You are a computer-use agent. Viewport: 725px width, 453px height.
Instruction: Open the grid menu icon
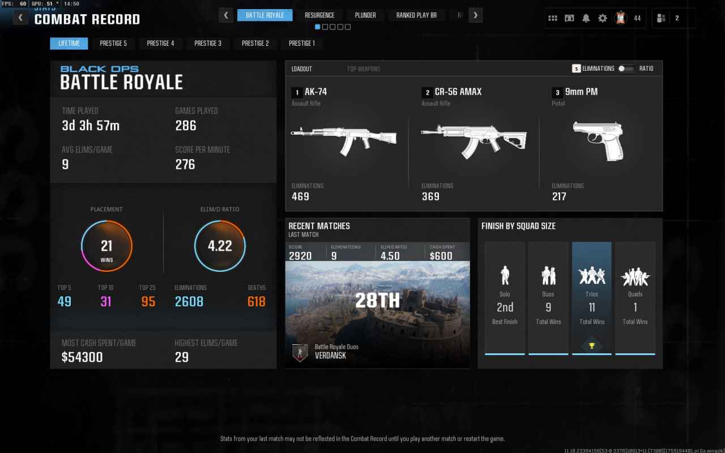pyautogui.click(x=552, y=18)
